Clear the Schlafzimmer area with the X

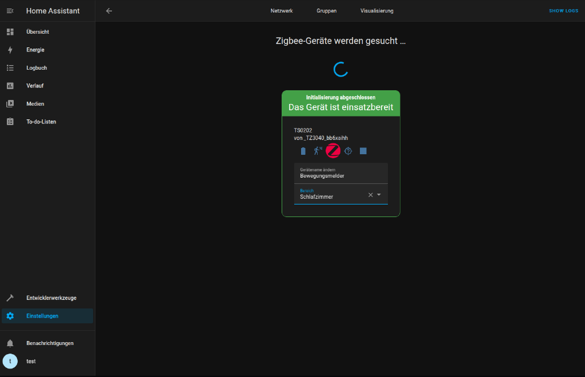coord(371,195)
